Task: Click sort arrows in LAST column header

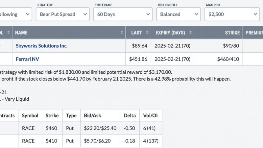Action: (x=147, y=33)
